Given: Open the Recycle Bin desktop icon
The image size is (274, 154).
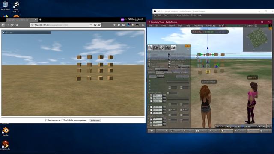Looking at the screenshot, I should (5, 6).
